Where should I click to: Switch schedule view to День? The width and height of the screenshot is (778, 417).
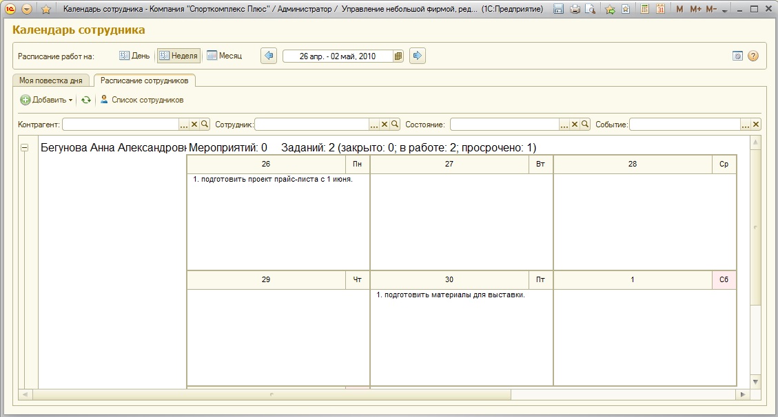pyautogui.click(x=134, y=56)
